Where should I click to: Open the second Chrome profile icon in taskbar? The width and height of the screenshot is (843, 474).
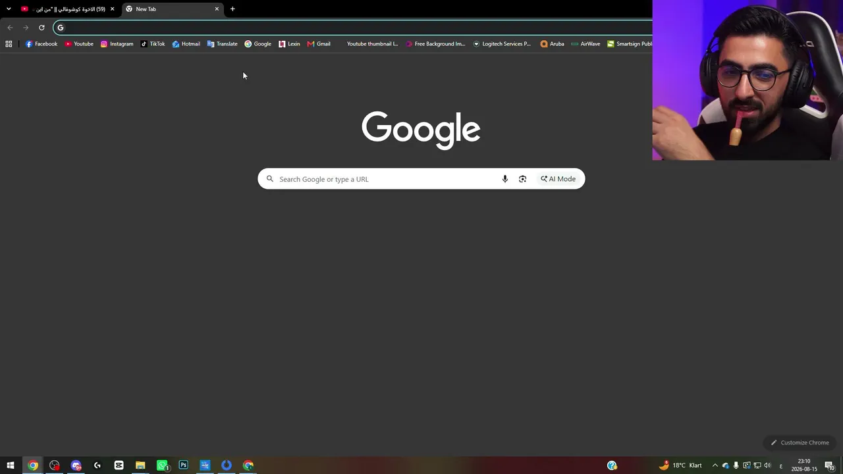click(248, 465)
